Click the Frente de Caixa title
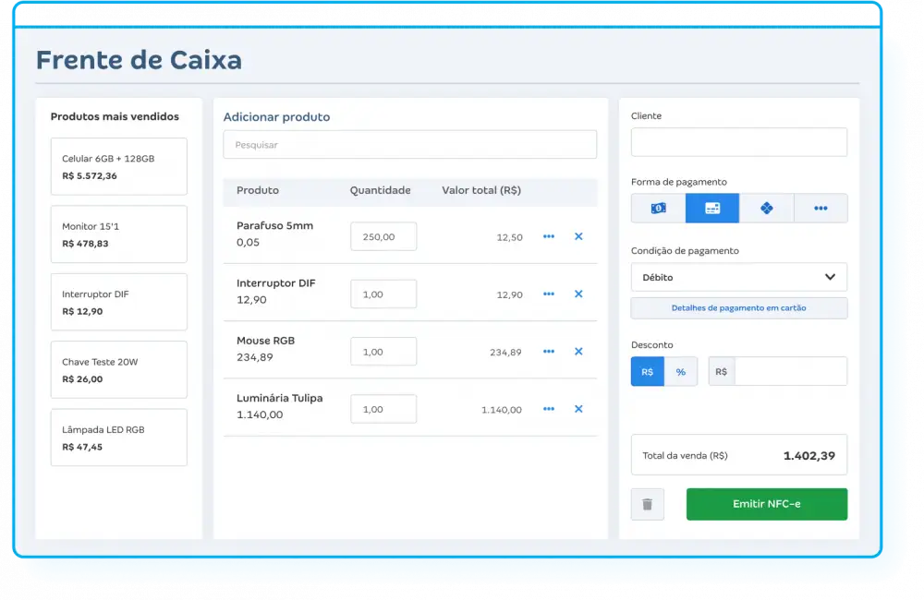This screenshot has height=600, width=924. (140, 60)
